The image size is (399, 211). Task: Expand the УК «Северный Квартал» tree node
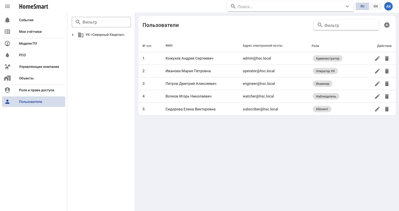pos(73,35)
